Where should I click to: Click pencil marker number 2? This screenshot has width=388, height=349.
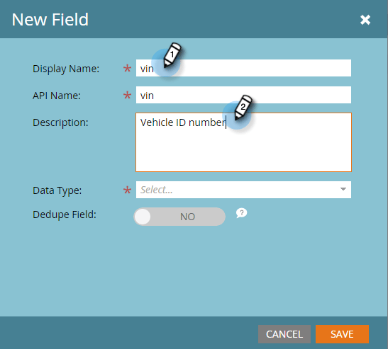point(243,107)
